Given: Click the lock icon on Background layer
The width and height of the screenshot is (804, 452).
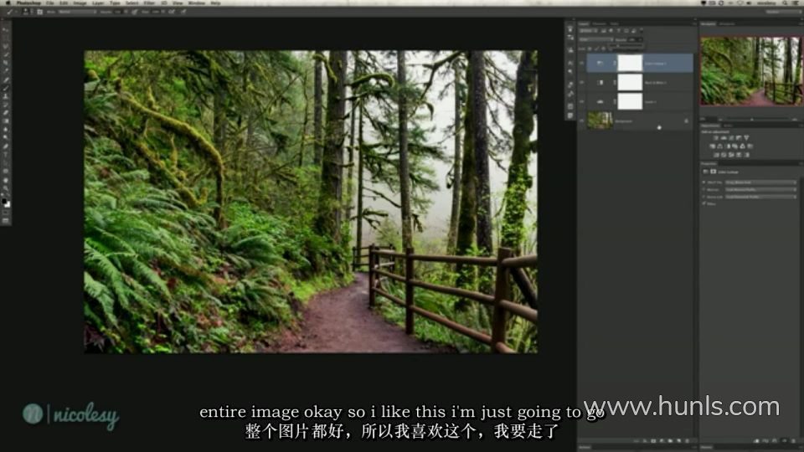Looking at the screenshot, I should (x=686, y=121).
